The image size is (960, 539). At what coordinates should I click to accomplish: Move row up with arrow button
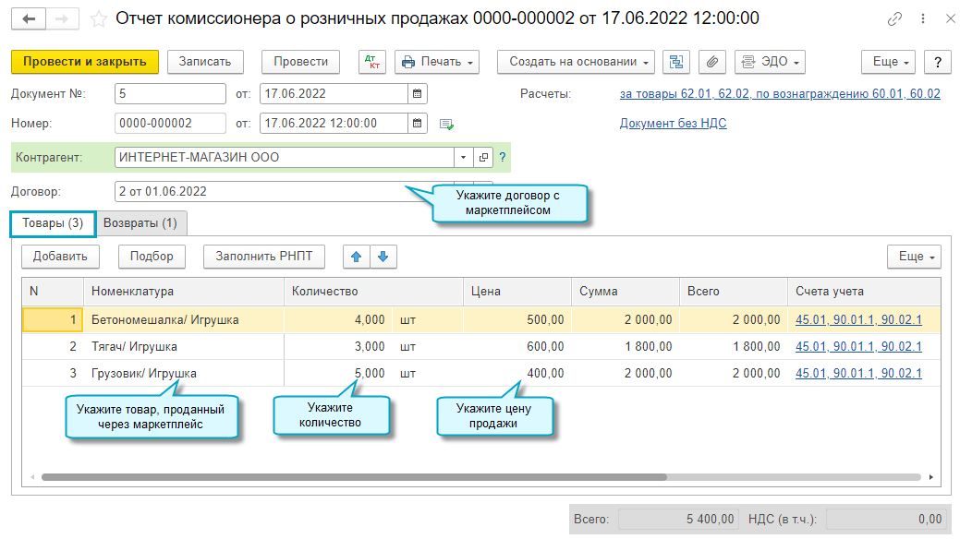[356, 257]
